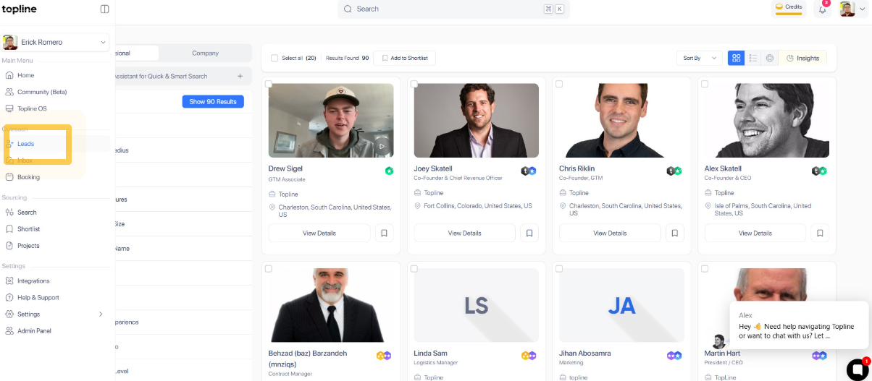View Details for Joey Skatell
This screenshot has width=872, height=381.
[x=465, y=233]
